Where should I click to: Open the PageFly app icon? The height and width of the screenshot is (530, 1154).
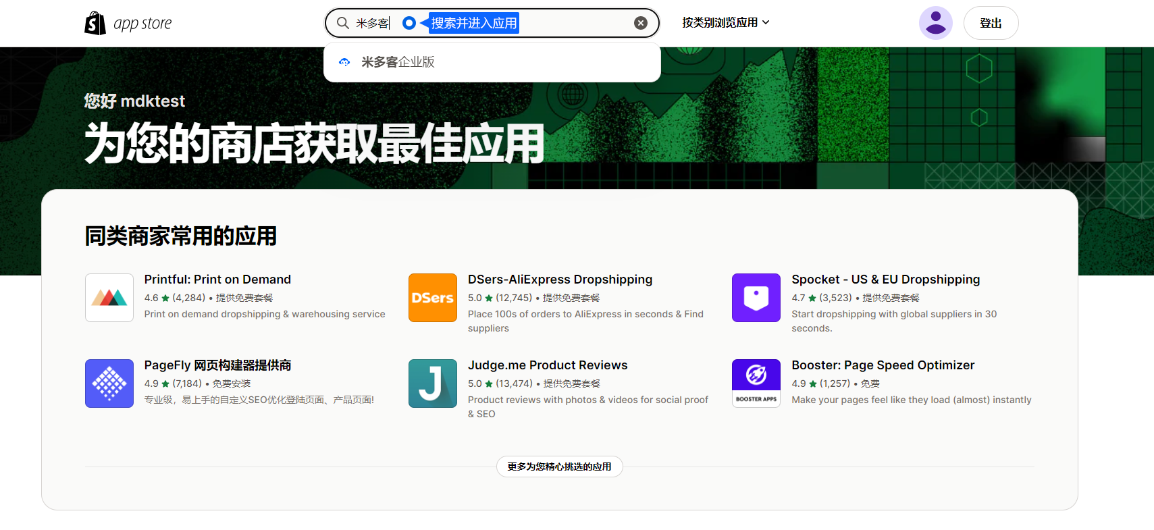click(x=109, y=383)
